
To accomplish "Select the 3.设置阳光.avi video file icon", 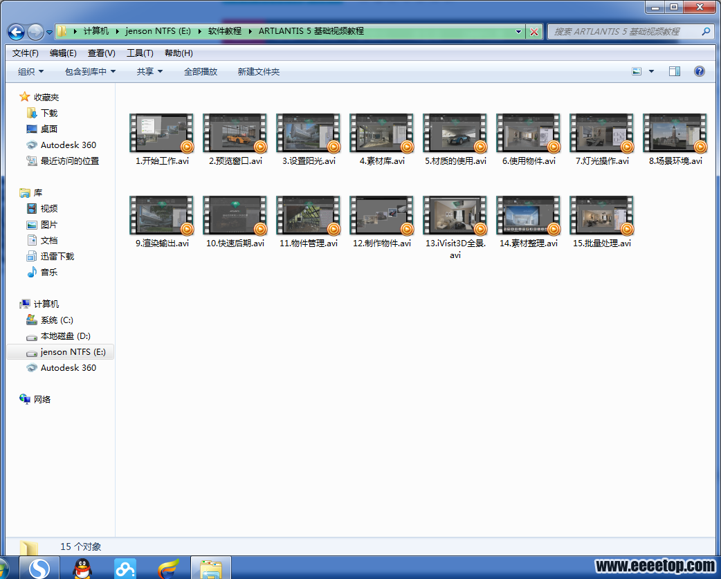I will (308, 133).
